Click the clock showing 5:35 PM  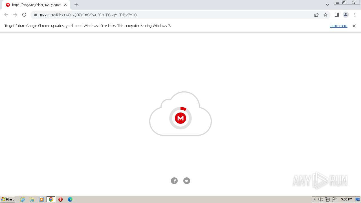[x=346, y=199]
